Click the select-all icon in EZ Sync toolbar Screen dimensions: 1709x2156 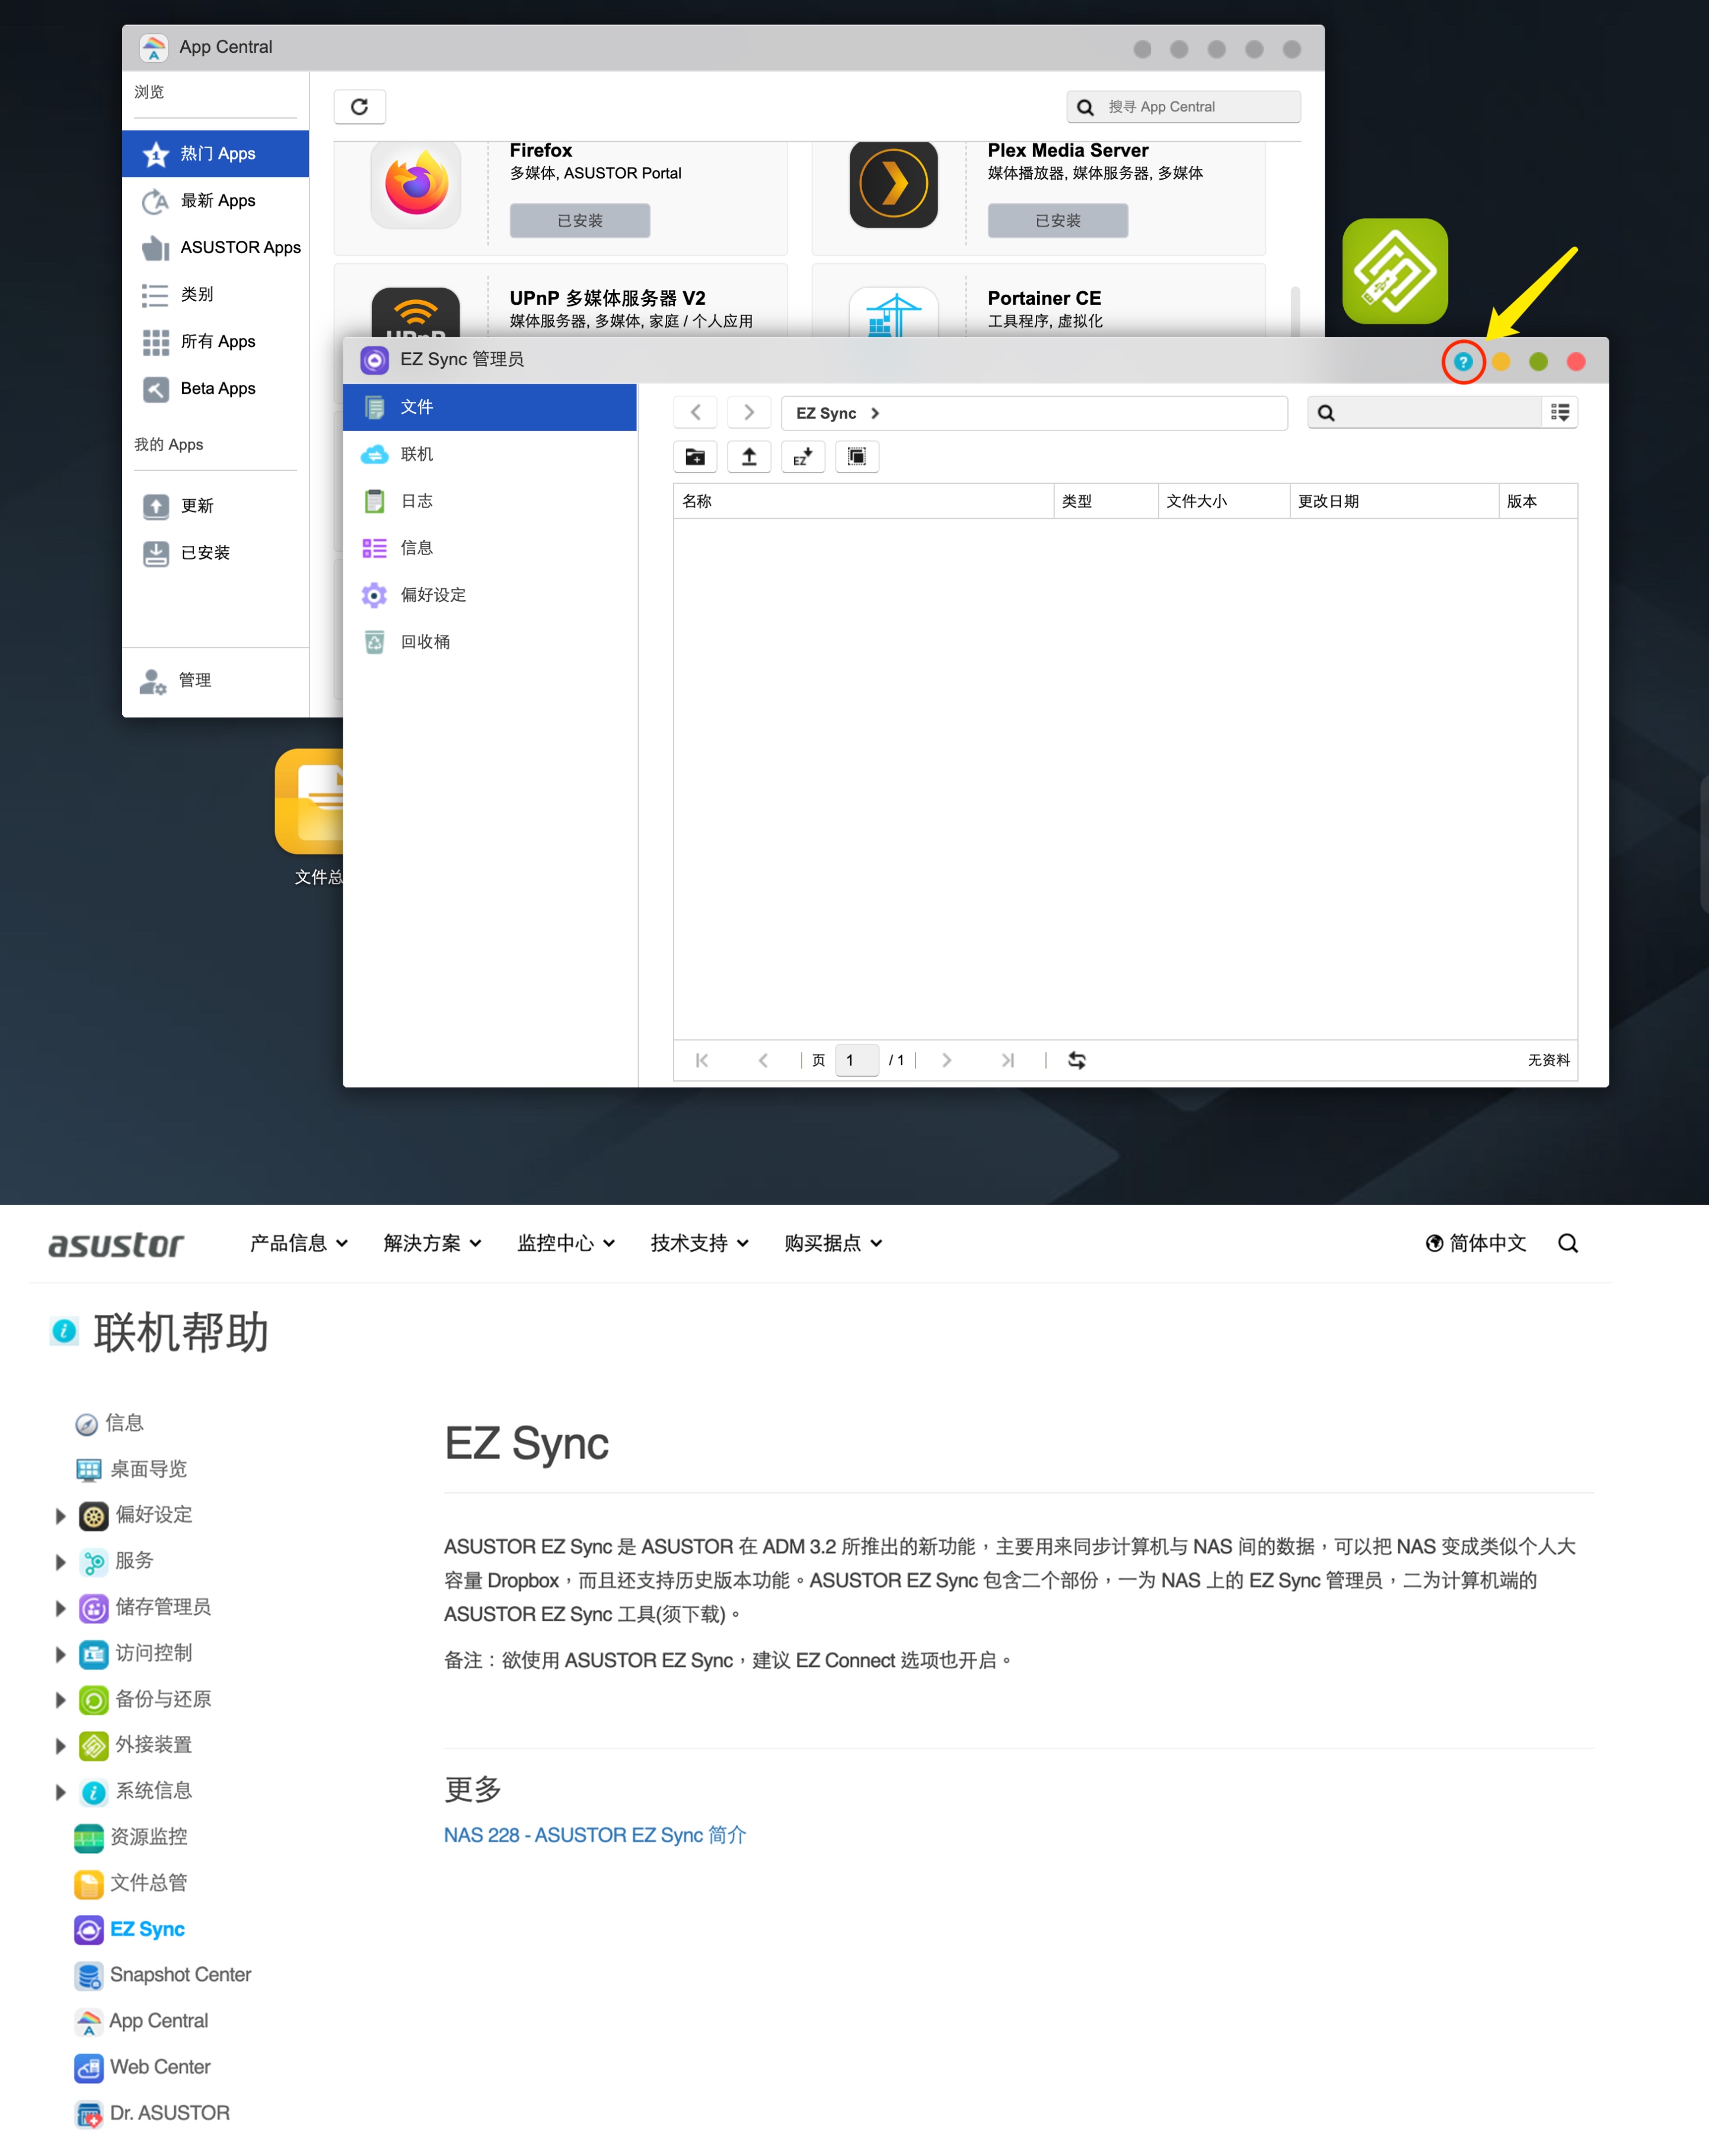(x=857, y=457)
